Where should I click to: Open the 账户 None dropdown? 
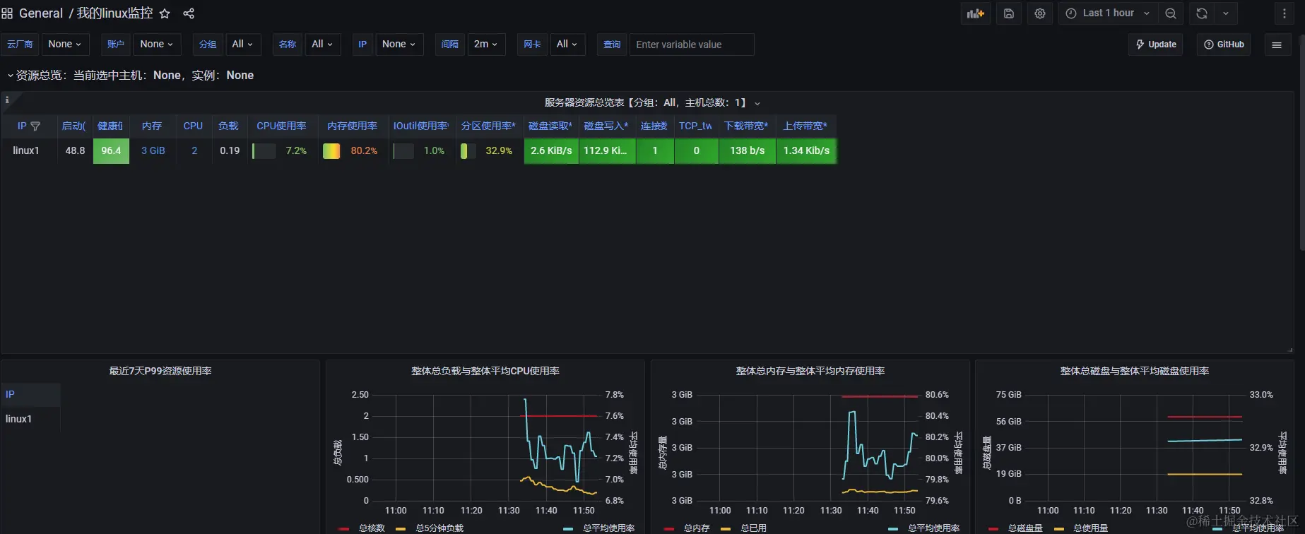157,44
